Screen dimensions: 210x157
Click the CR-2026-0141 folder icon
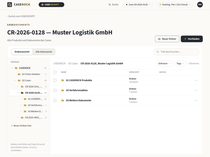pyautogui.click(x=22, y=87)
